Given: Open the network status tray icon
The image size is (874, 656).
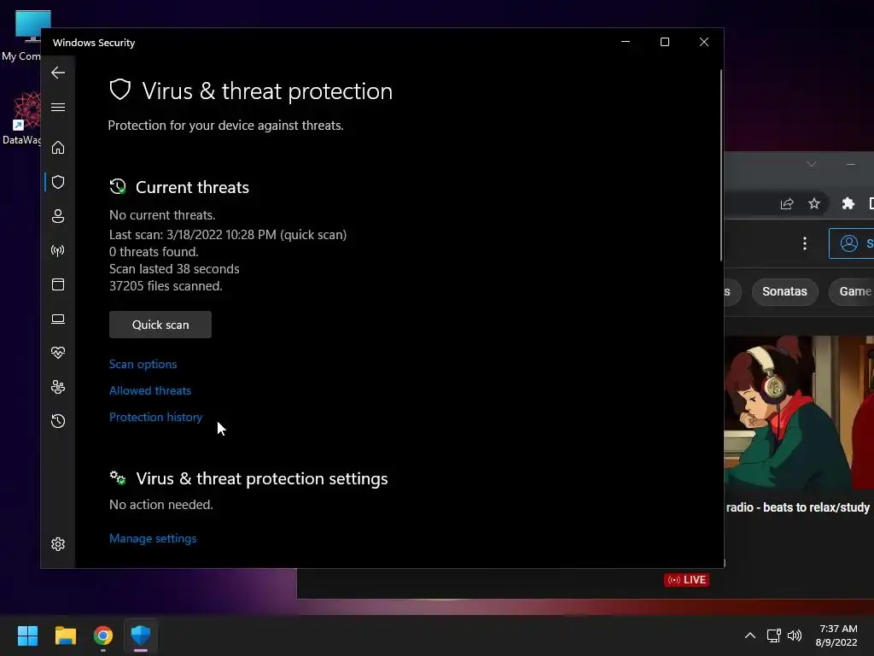Looking at the screenshot, I should pyautogui.click(x=773, y=635).
